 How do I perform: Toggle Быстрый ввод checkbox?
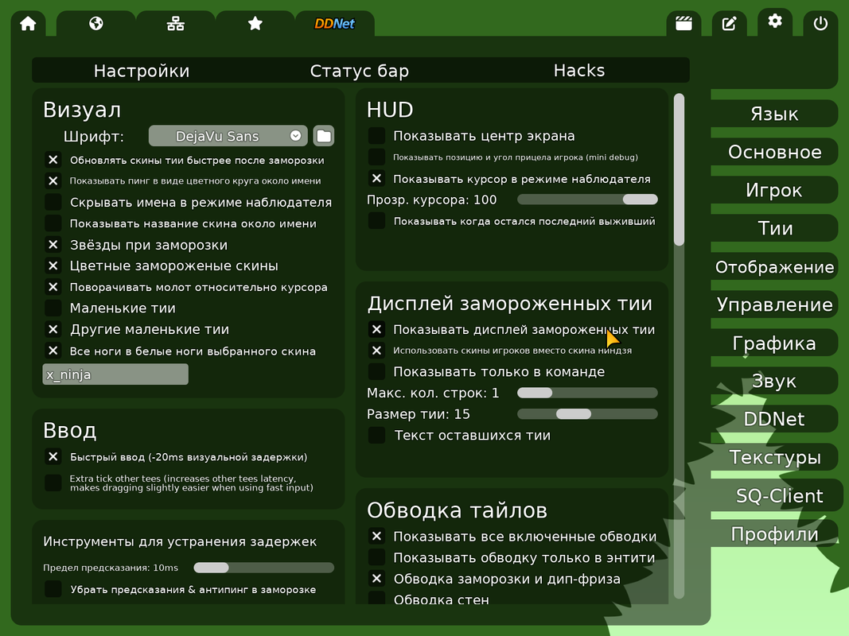(53, 457)
